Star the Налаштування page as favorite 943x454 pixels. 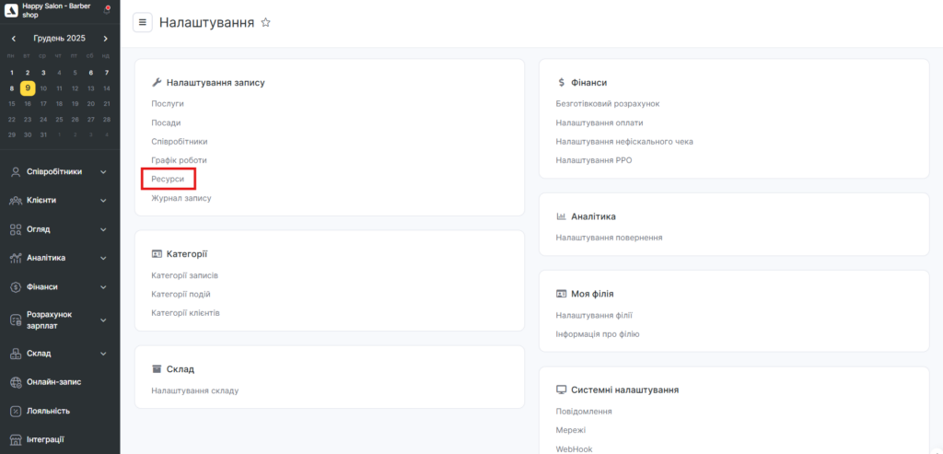(x=266, y=22)
